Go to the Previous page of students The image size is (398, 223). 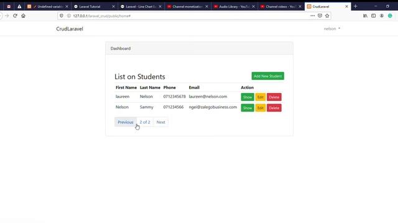click(126, 122)
